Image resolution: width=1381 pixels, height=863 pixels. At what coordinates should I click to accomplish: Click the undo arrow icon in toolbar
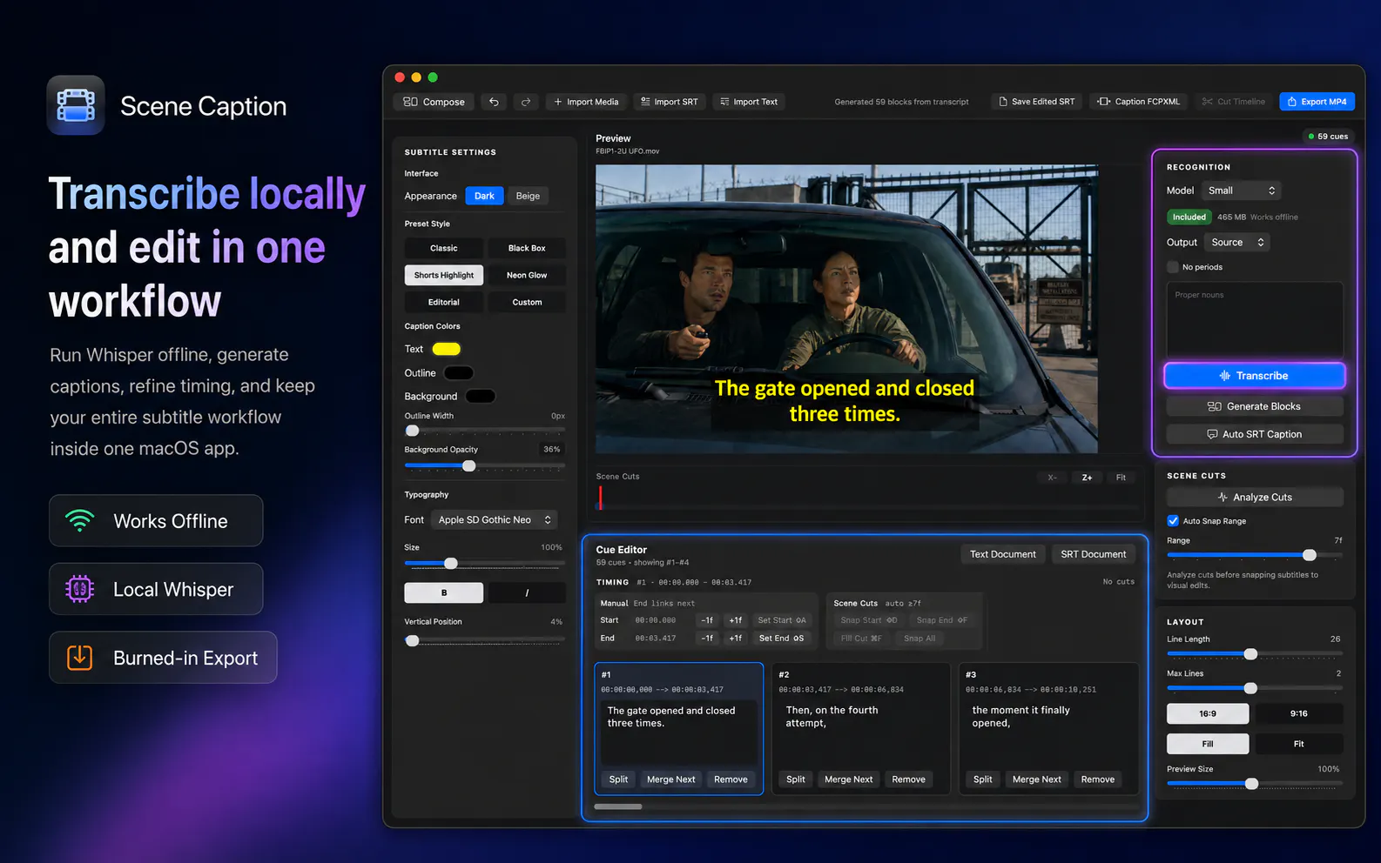pyautogui.click(x=494, y=102)
